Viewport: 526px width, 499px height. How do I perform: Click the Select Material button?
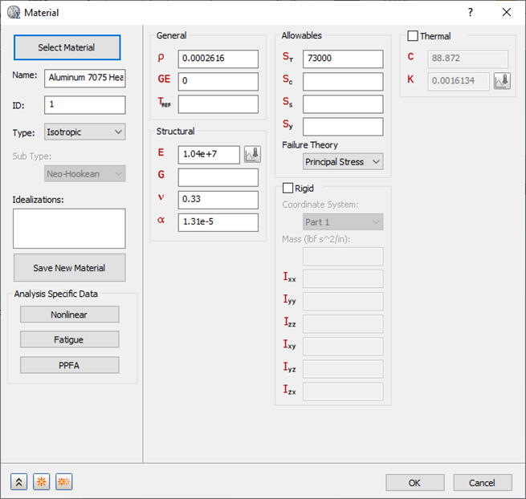point(67,47)
